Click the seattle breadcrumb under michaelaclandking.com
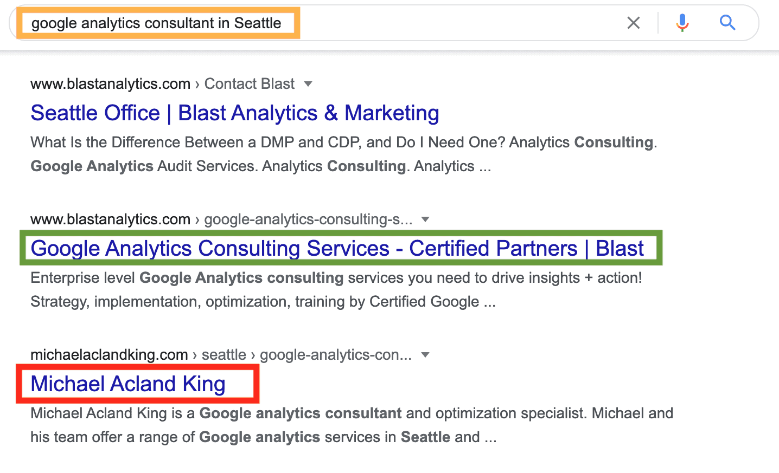Viewport: 779px width, 473px height. pyautogui.click(x=224, y=354)
